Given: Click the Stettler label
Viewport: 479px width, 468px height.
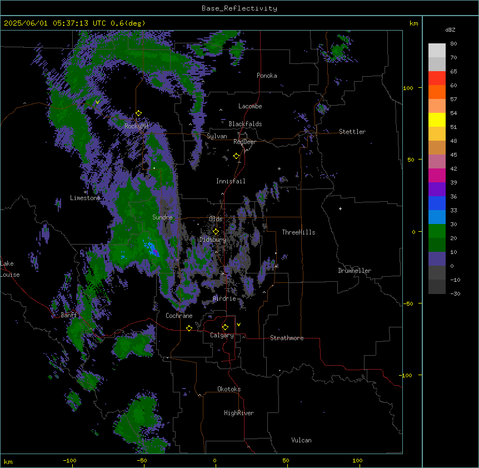Looking at the screenshot, I should click(x=352, y=132).
